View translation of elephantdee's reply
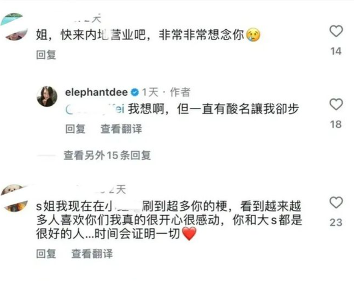354x281 pixels. (121, 129)
